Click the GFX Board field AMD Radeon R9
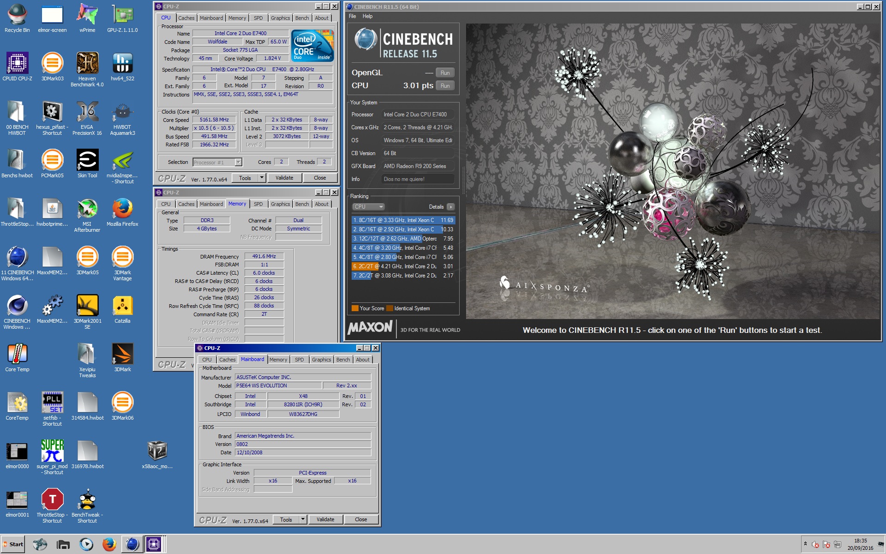886x554 pixels. pyautogui.click(x=418, y=166)
